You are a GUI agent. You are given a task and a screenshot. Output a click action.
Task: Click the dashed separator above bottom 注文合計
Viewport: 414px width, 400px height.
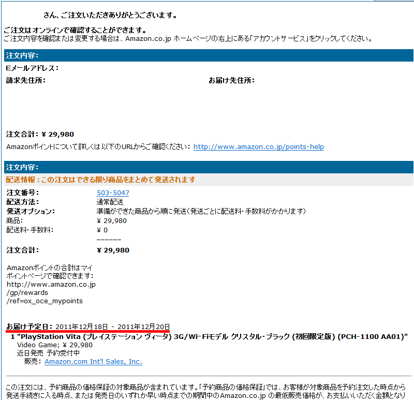109,239
